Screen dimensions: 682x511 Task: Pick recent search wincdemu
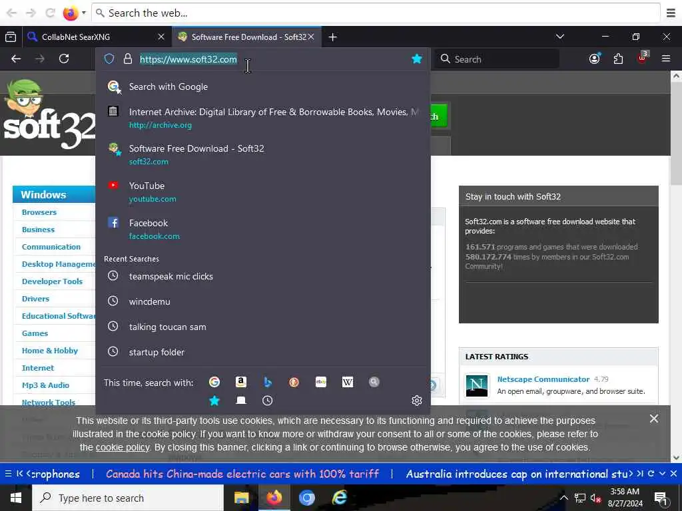pyautogui.click(x=262, y=301)
